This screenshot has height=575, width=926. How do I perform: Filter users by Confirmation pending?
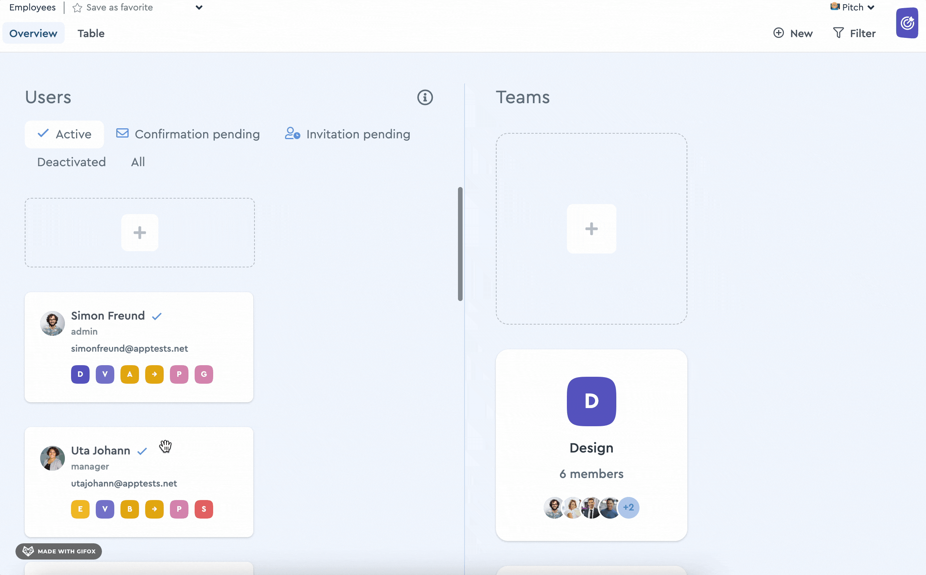click(188, 134)
